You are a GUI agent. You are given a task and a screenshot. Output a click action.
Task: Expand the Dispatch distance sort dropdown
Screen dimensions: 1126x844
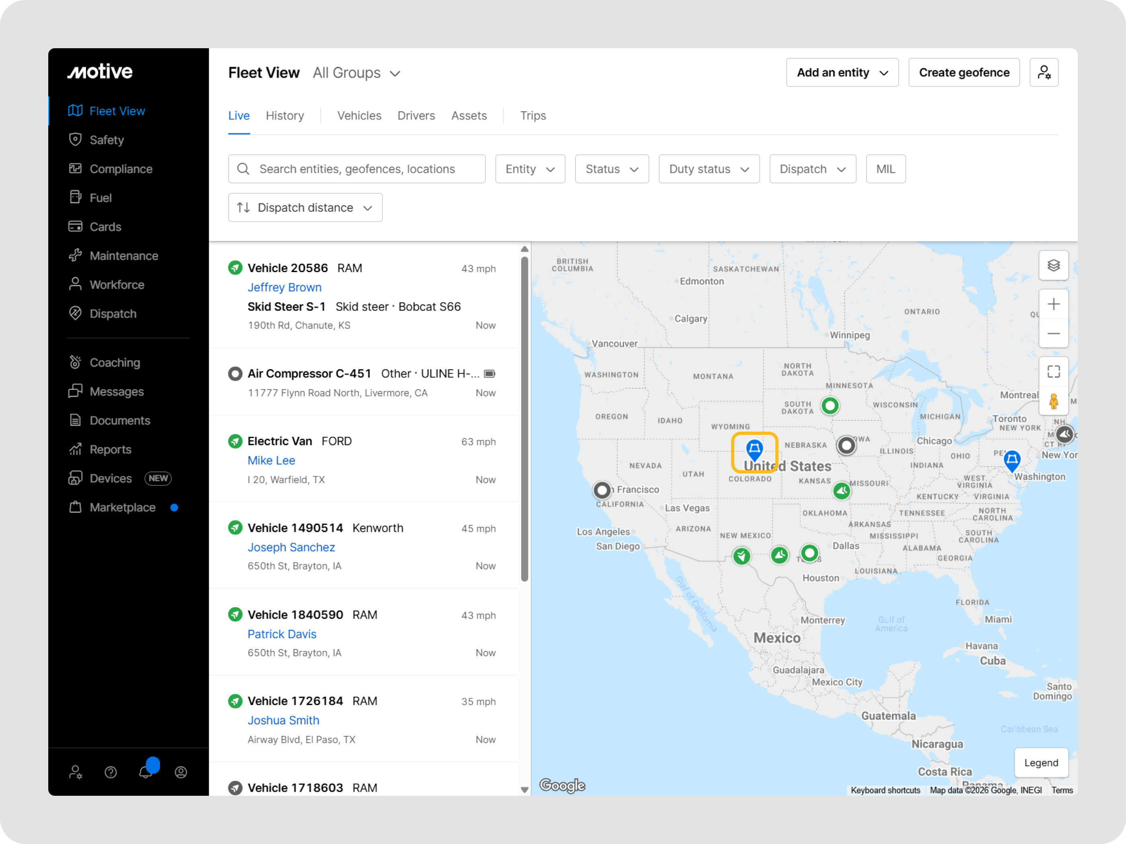click(305, 207)
